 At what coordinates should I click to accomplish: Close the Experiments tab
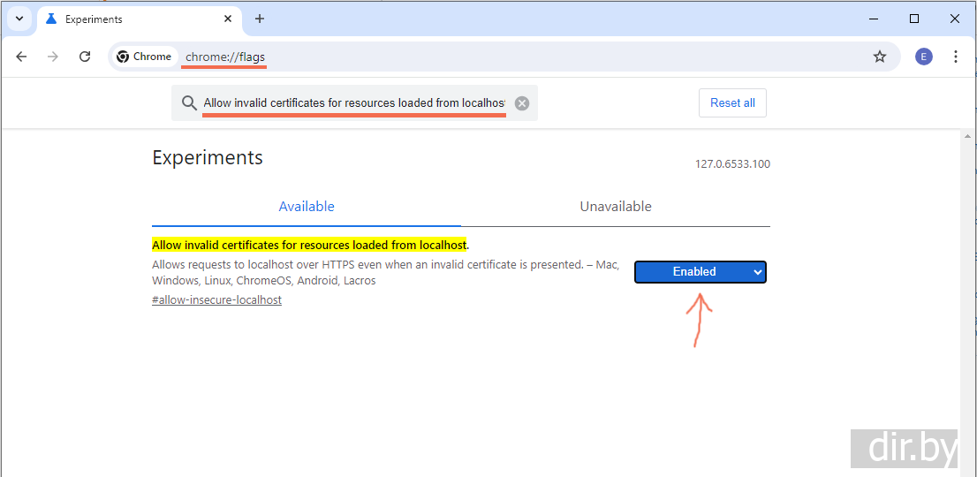[x=228, y=19]
